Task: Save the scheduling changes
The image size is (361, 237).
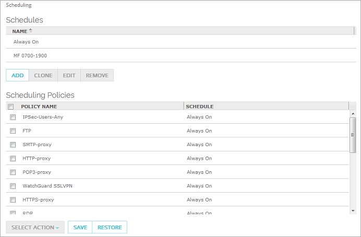Action: coord(80,228)
